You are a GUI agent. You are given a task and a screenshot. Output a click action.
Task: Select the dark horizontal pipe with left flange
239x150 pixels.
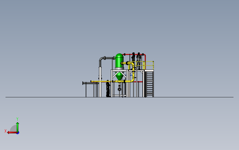[x=90, y=83]
